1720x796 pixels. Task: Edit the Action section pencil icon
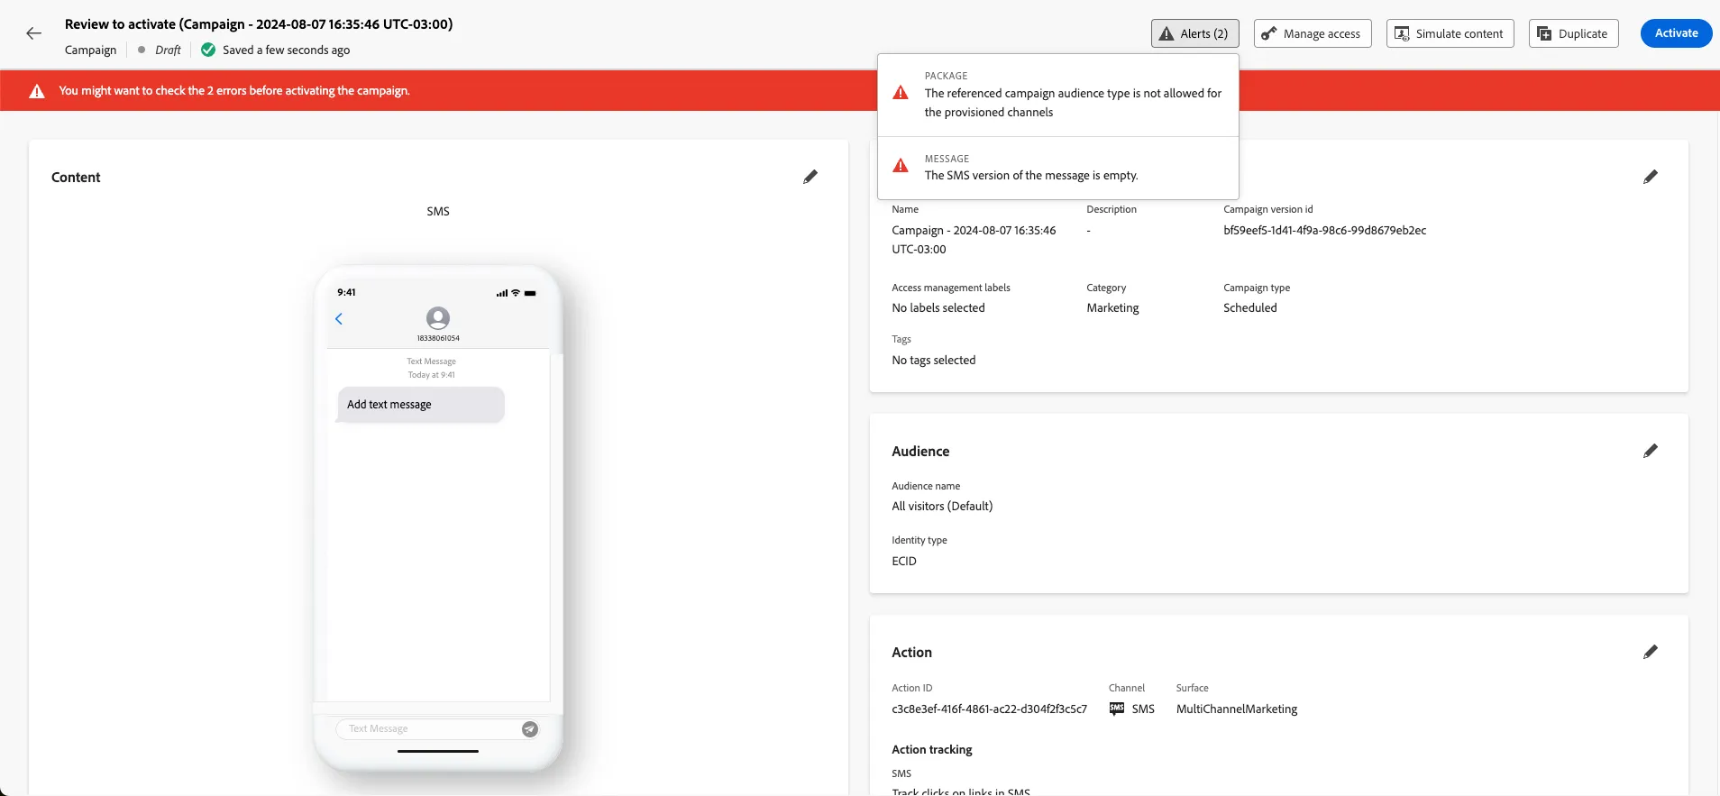click(1650, 652)
